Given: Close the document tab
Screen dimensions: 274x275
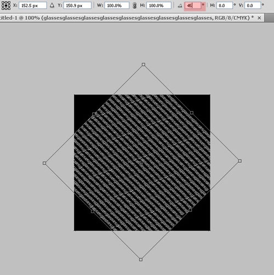Looking at the screenshot, I should click(x=259, y=18).
